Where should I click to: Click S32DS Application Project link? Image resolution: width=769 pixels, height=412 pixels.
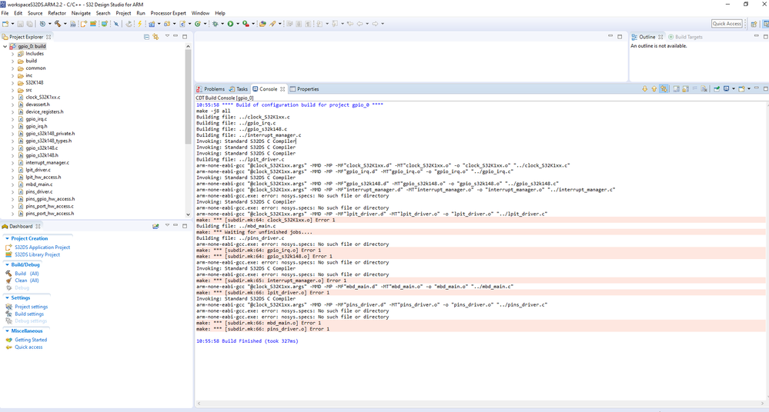(42, 248)
